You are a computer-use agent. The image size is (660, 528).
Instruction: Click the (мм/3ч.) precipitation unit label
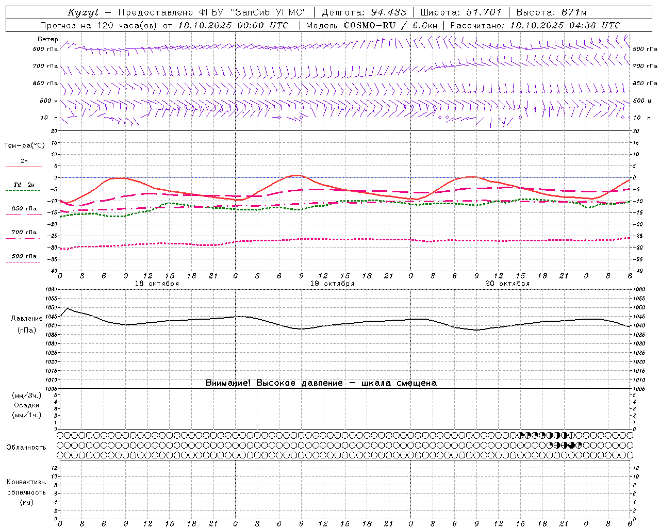pos(27,395)
